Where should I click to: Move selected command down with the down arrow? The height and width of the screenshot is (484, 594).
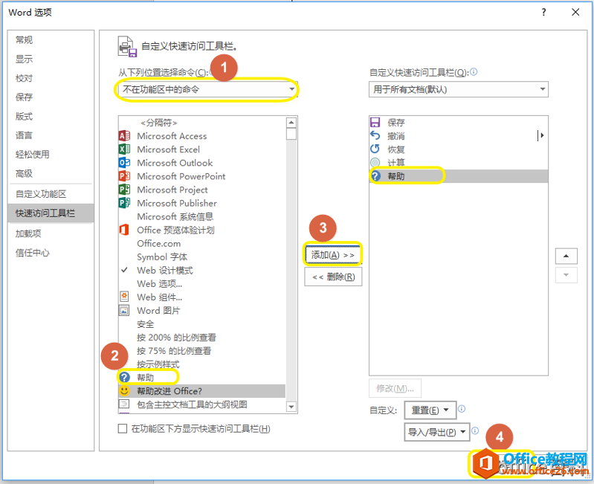pyautogui.click(x=566, y=275)
